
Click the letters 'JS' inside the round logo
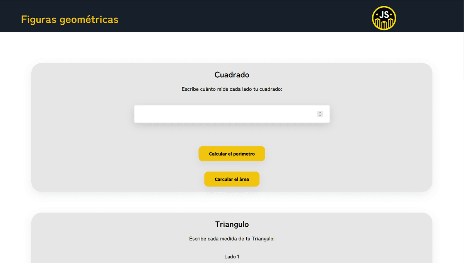coord(384,15)
